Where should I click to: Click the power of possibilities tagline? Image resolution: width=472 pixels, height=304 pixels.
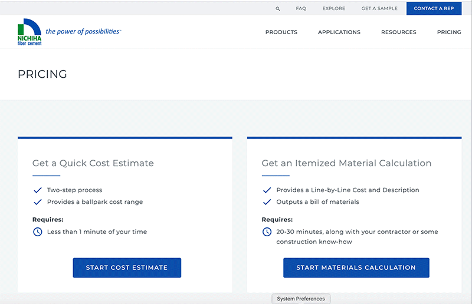[x=83, y=31]
